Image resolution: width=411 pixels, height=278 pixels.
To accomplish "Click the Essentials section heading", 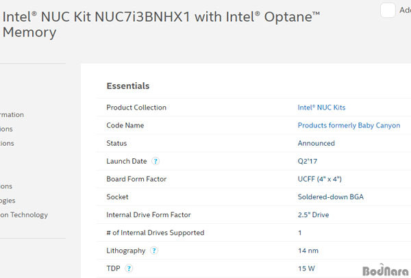I will tap(128, 86).
